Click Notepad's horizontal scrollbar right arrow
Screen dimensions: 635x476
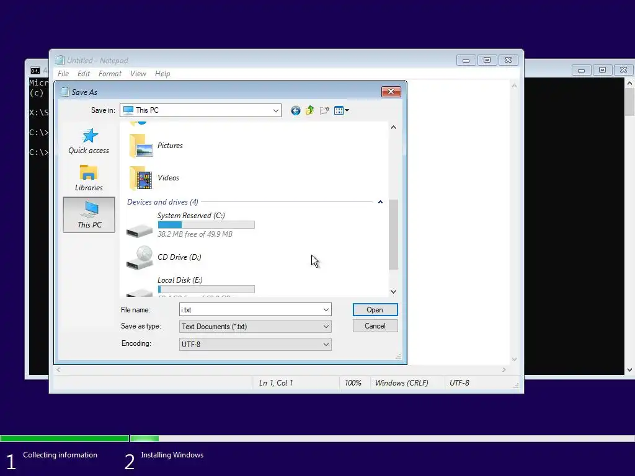click(x=504, y=369)
